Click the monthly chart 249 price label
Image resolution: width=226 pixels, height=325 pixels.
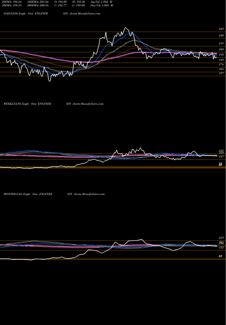coord(221,238)
